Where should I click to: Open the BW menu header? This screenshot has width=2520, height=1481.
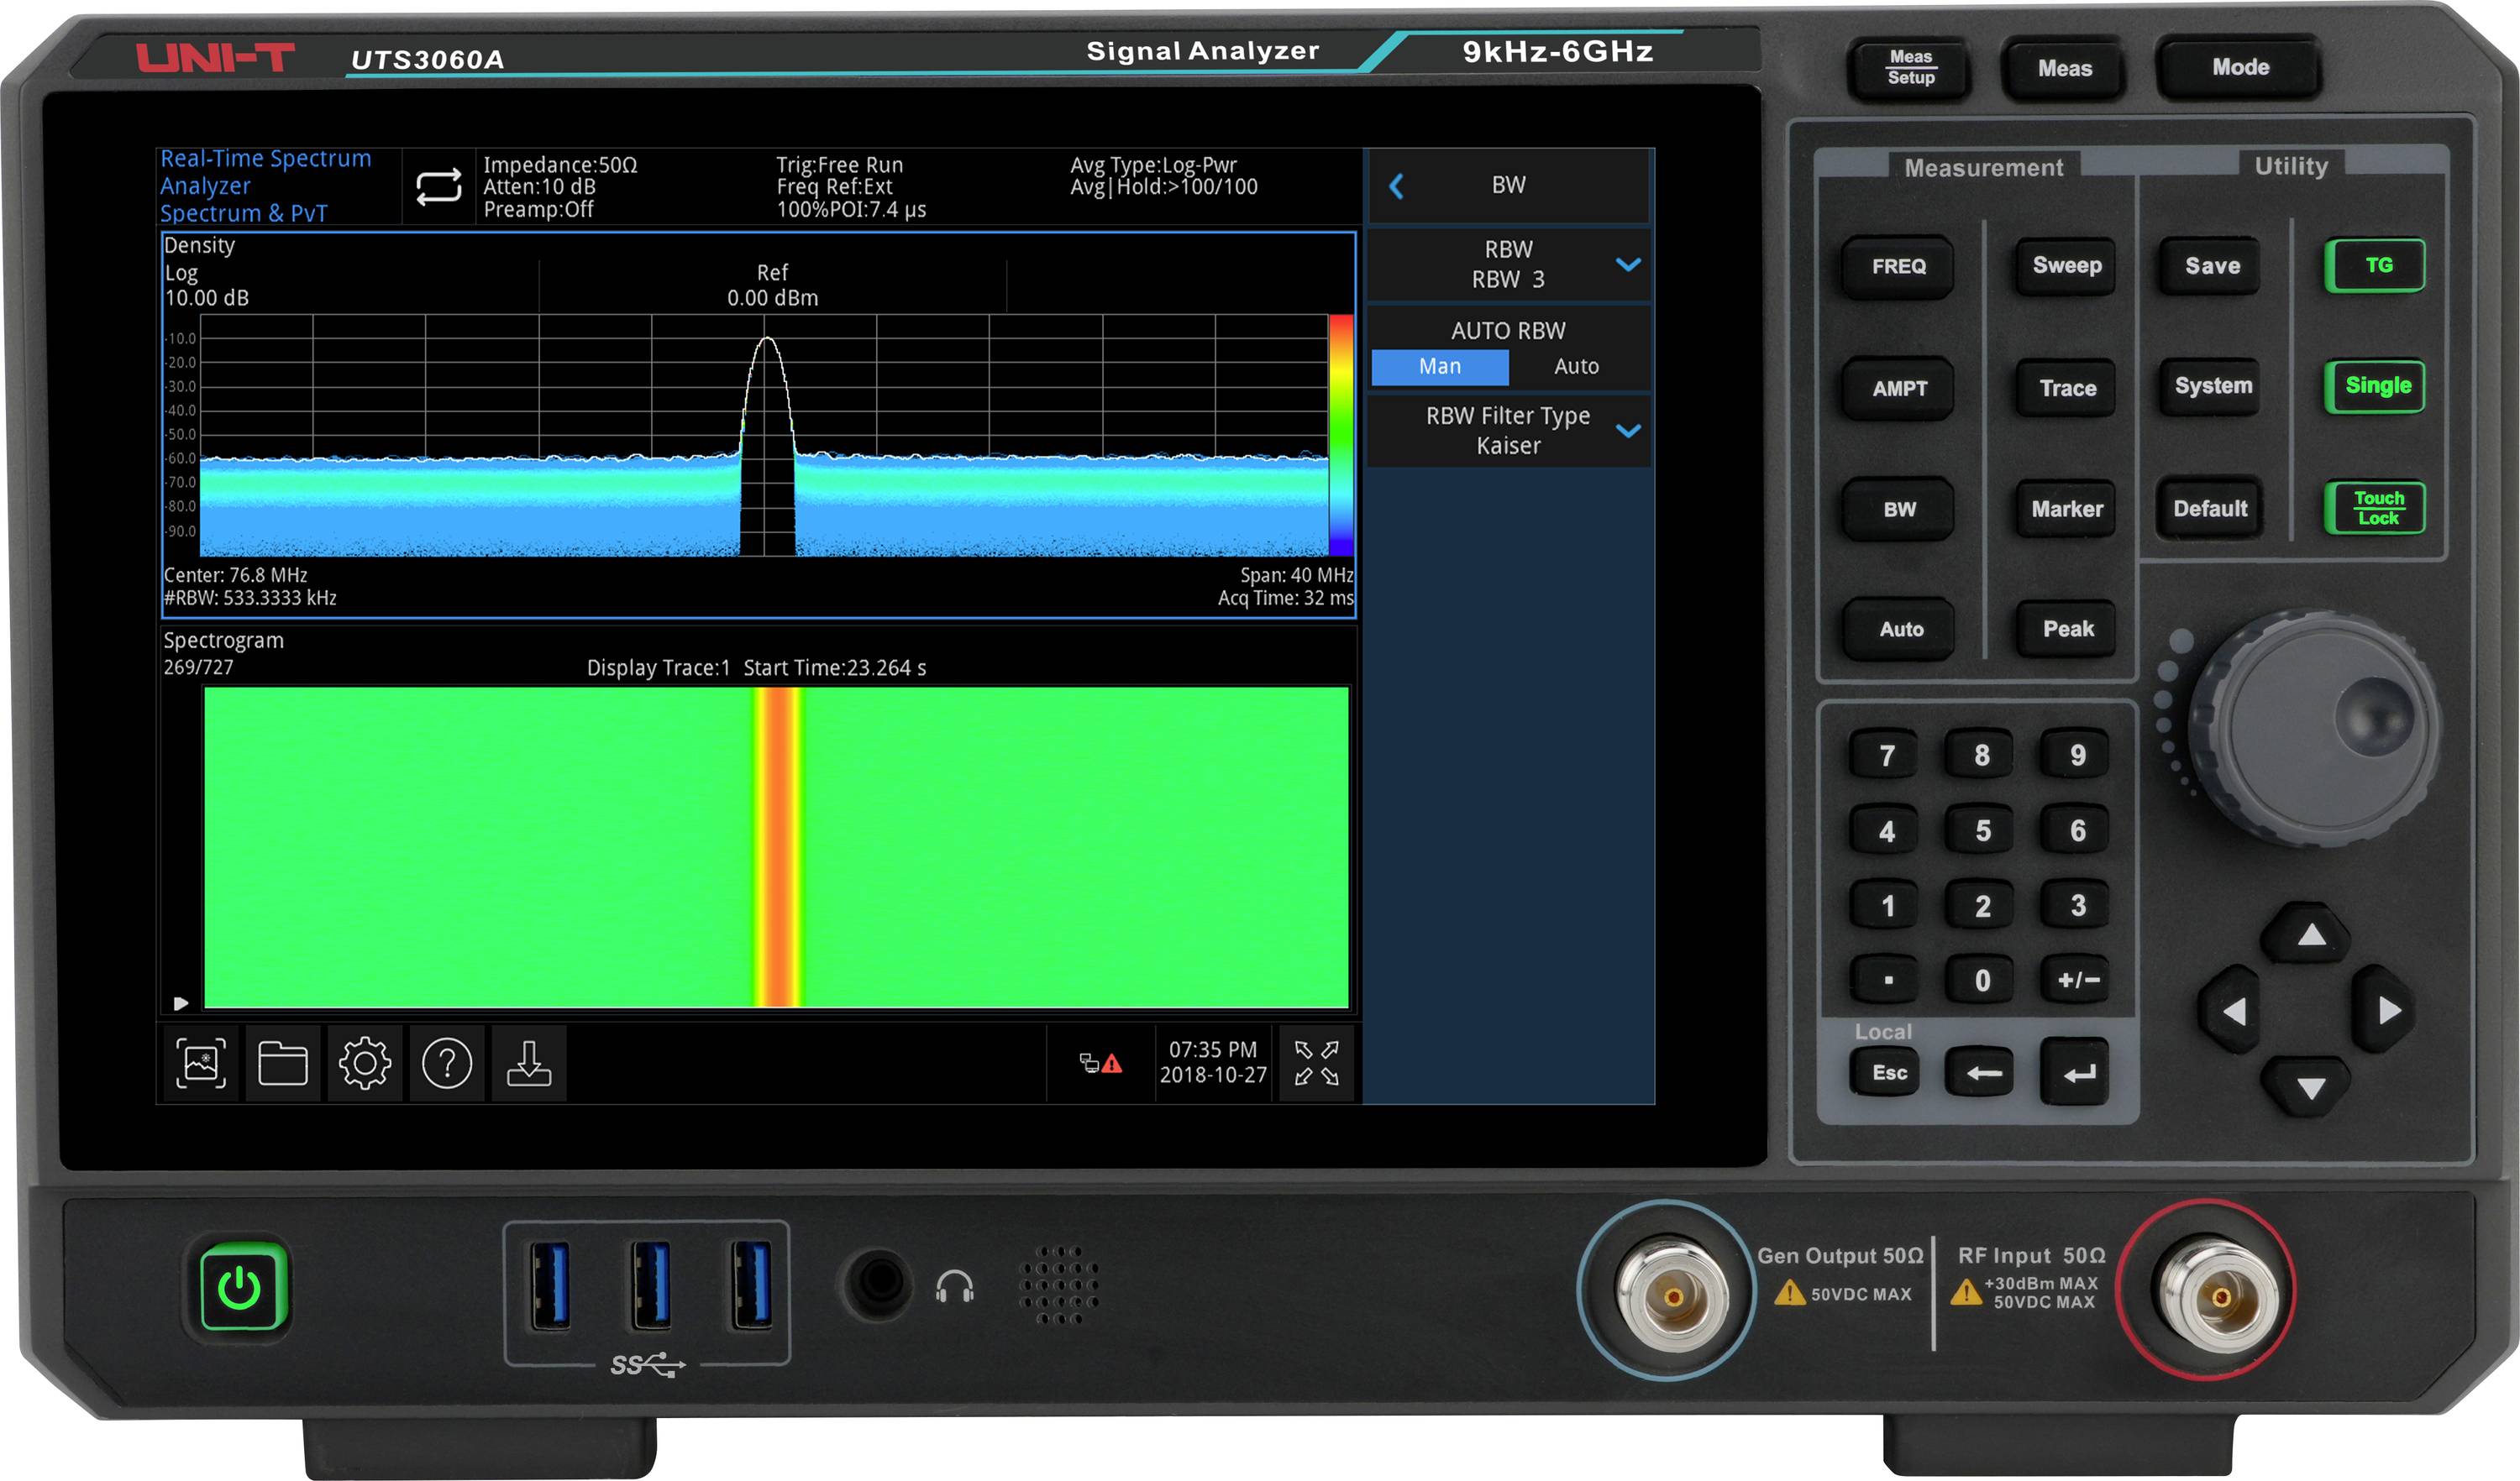click(1508, 185)
